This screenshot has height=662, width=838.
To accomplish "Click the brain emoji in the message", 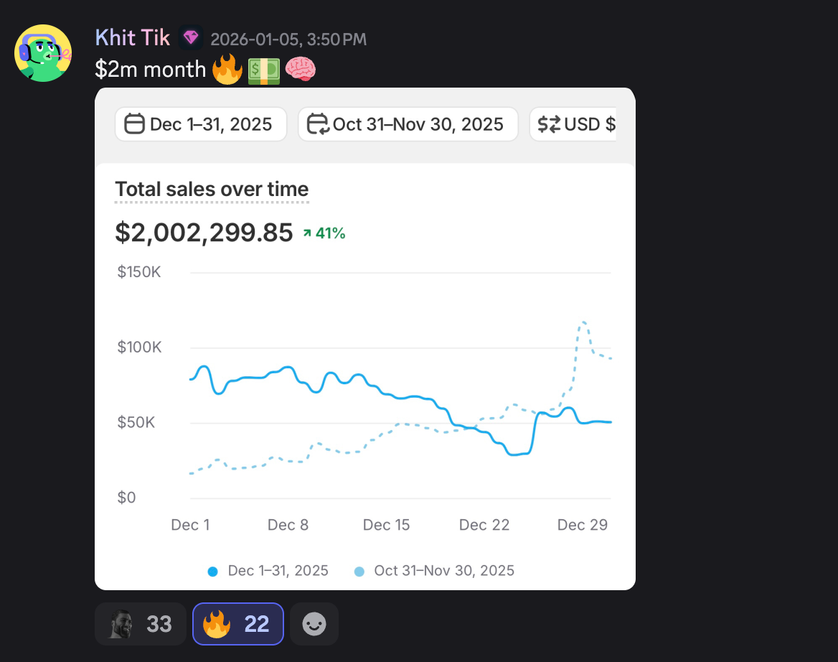I will click(x=301, y=70).
